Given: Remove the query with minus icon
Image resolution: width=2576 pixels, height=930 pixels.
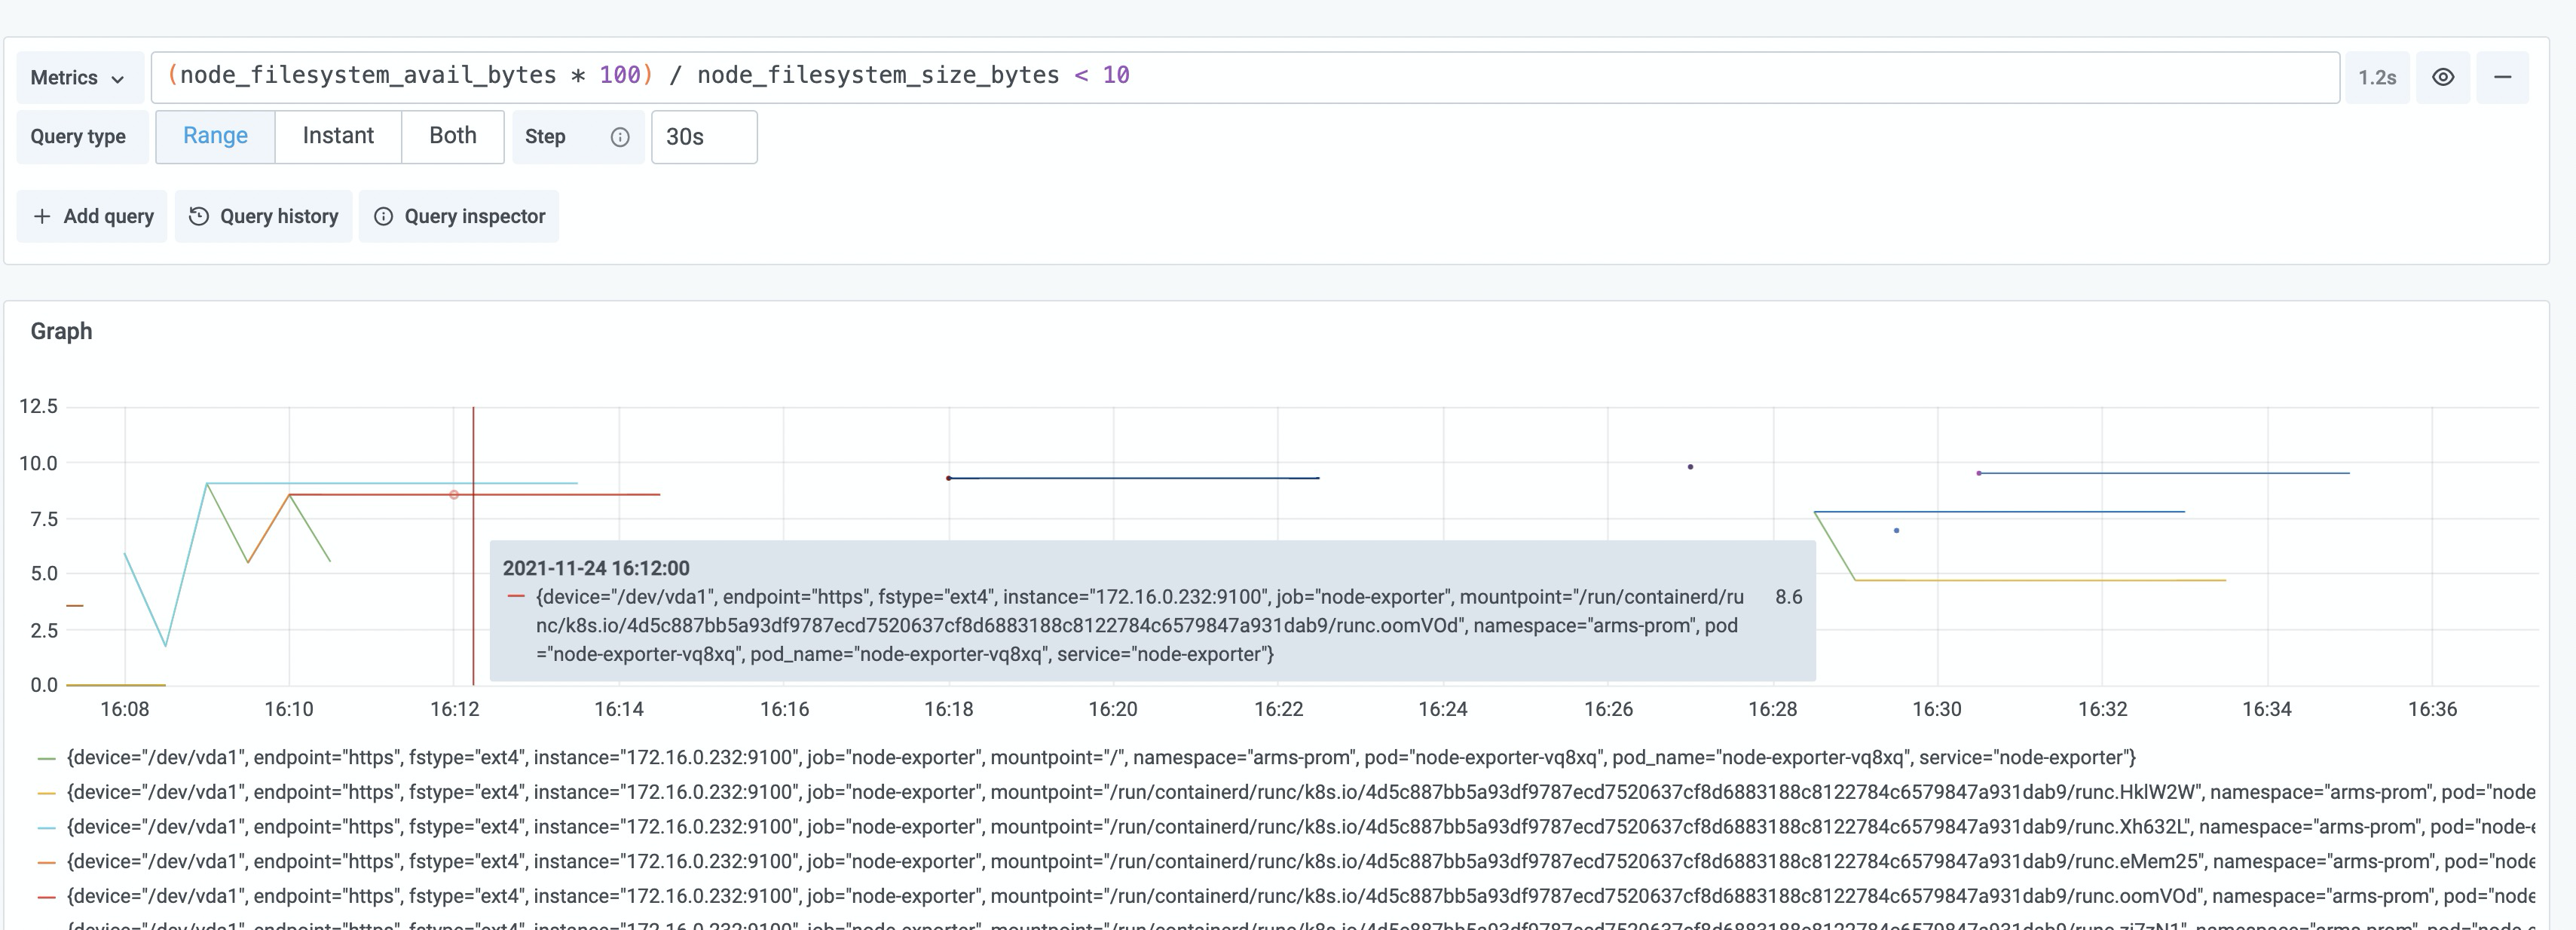Looking at the screenshot, I should [x=2503, y=77].
